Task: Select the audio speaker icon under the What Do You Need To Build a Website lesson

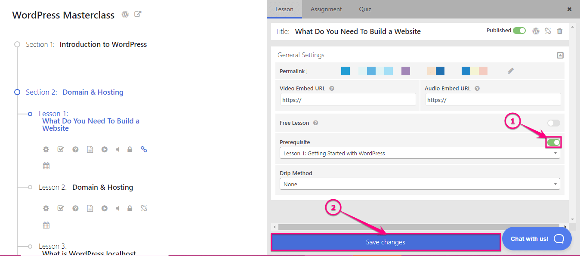Action: pos(117,149)
